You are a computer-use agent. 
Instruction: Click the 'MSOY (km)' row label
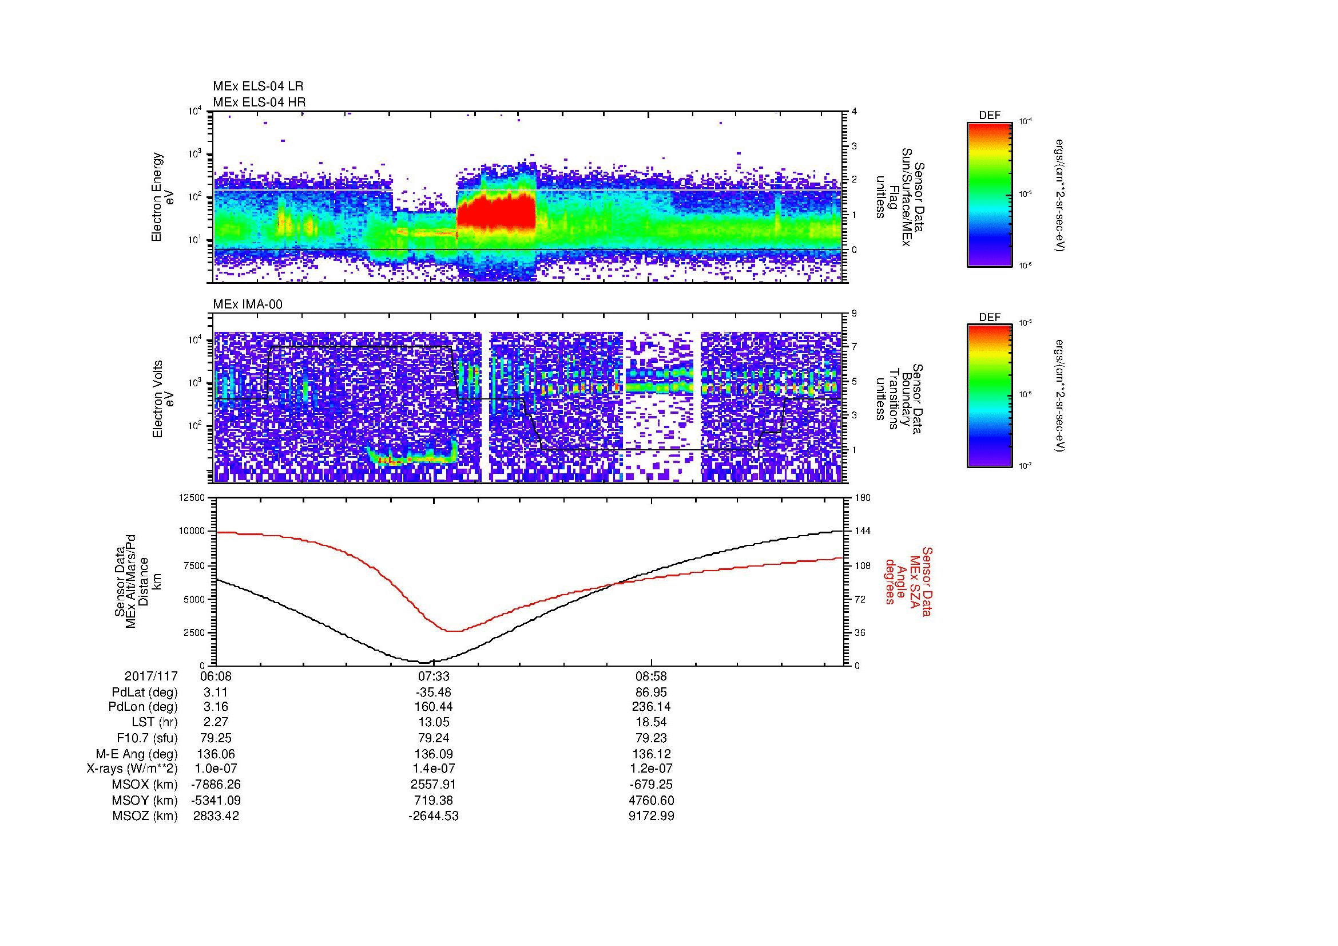click(x=145, y=800)
